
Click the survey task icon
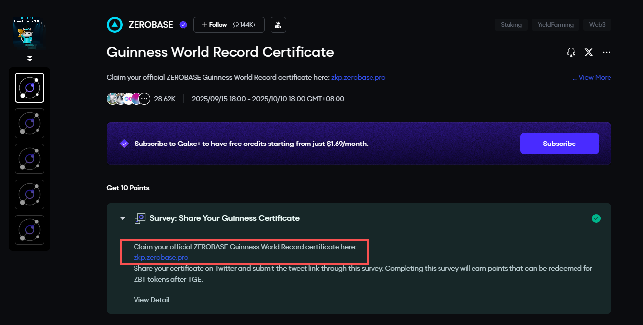coord(140,218)
